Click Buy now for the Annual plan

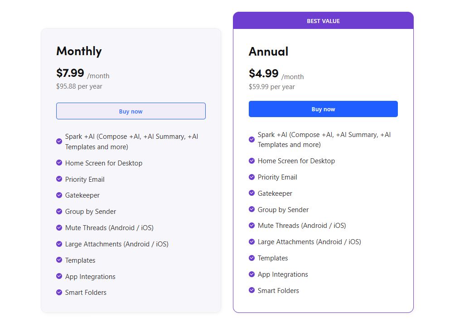click(323, 109)
